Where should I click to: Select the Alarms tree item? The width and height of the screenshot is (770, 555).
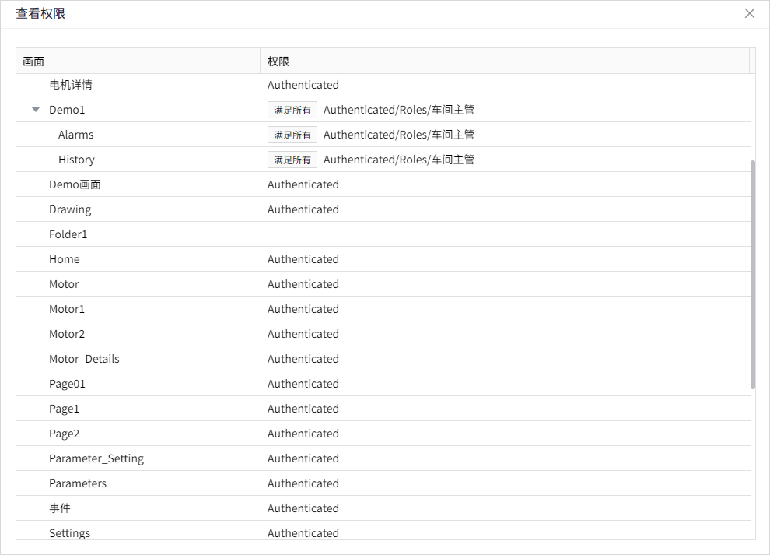click(75, 135)
